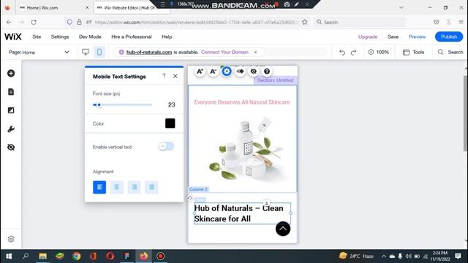Dismiss the domain availability banner
468x263 pixels.
[255, 52]
